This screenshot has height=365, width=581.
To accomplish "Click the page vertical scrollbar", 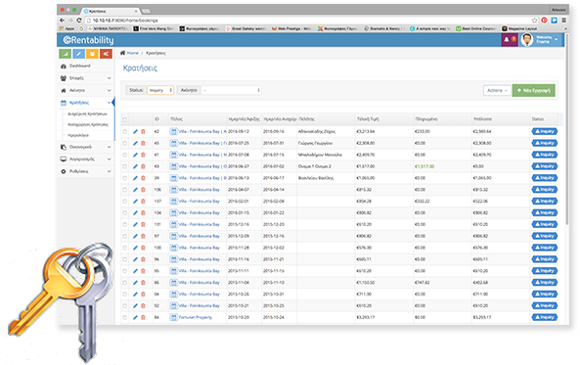I will click(566, 130).
